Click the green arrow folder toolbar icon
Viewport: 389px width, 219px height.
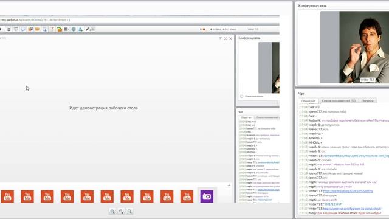click(x=59, y=29)
